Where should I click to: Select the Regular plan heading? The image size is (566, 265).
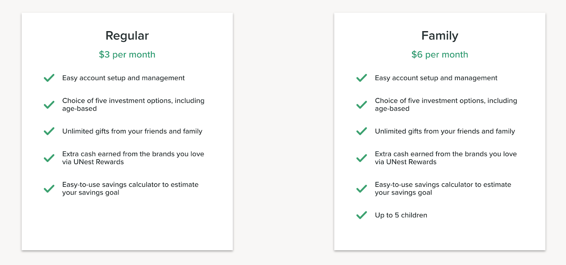click(127, 36)
